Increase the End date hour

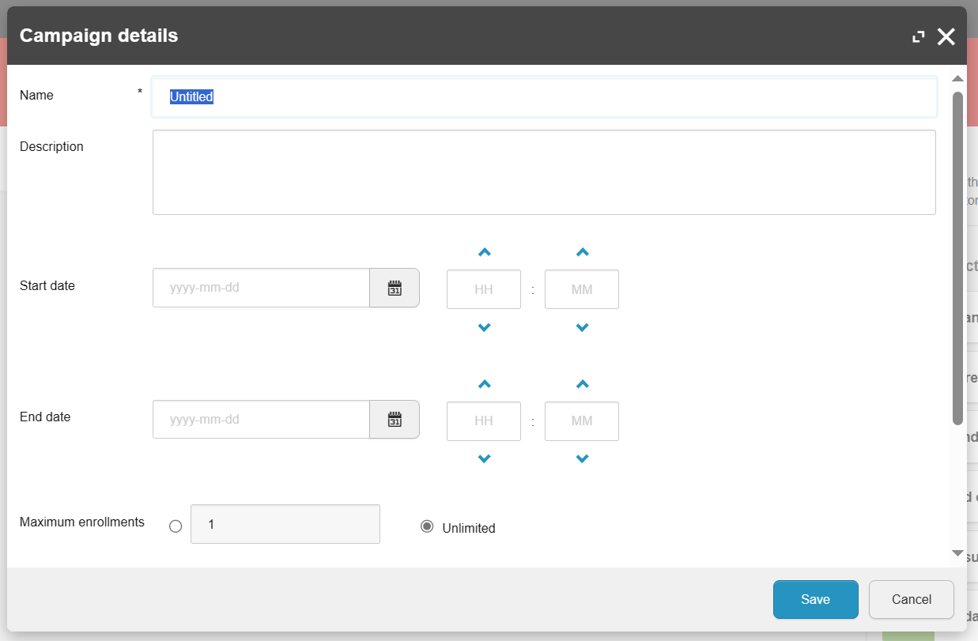pos(484,385)
